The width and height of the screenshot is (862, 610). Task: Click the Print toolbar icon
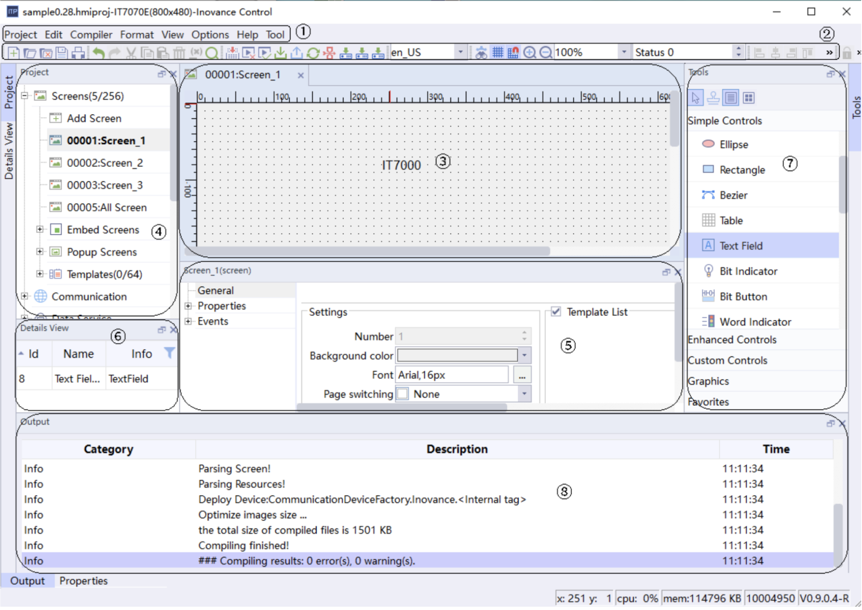(78, 53)
